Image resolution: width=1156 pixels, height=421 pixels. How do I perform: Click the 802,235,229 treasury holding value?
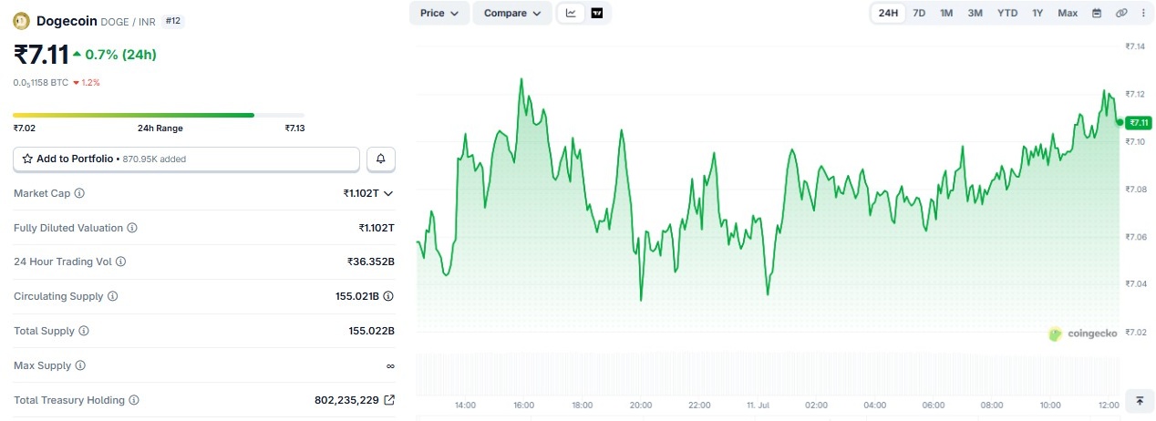tap(346, 400)
